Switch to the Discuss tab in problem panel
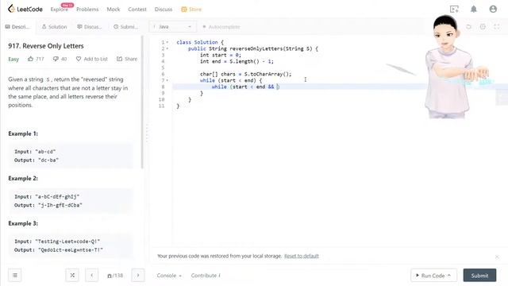Screen dimensions: 508x286 click(x=90, y=26)
